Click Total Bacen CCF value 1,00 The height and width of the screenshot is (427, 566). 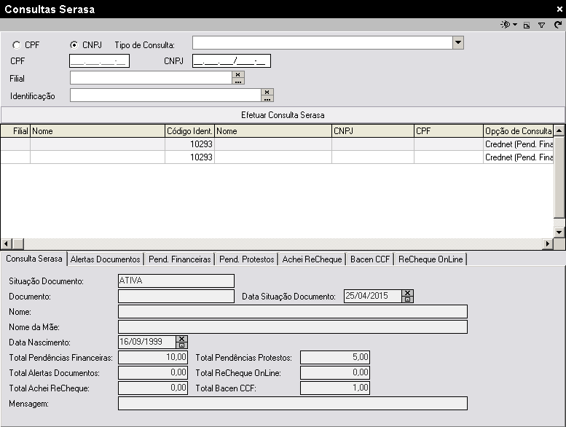(335, 388)
